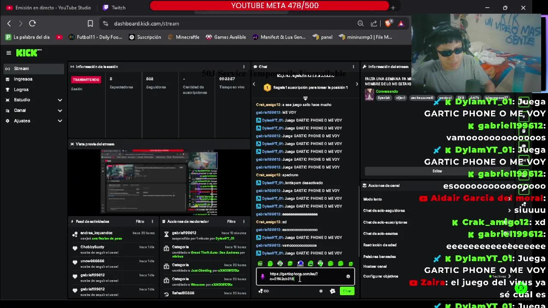Image resolution: width=548 pixels, height=308 pixels.
Task: Click the share page icon
Action: click(x=374, y=24)
